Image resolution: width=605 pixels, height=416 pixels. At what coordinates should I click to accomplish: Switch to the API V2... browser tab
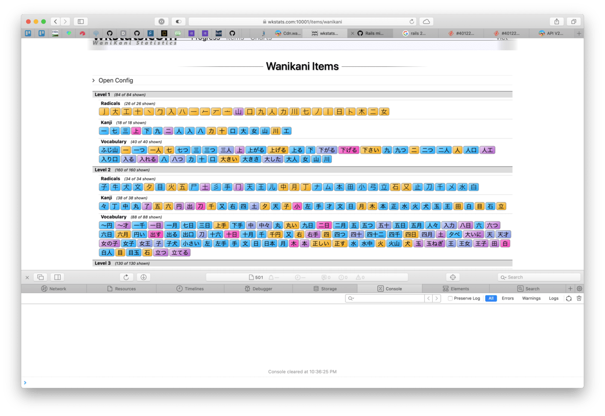coord(551,33)
